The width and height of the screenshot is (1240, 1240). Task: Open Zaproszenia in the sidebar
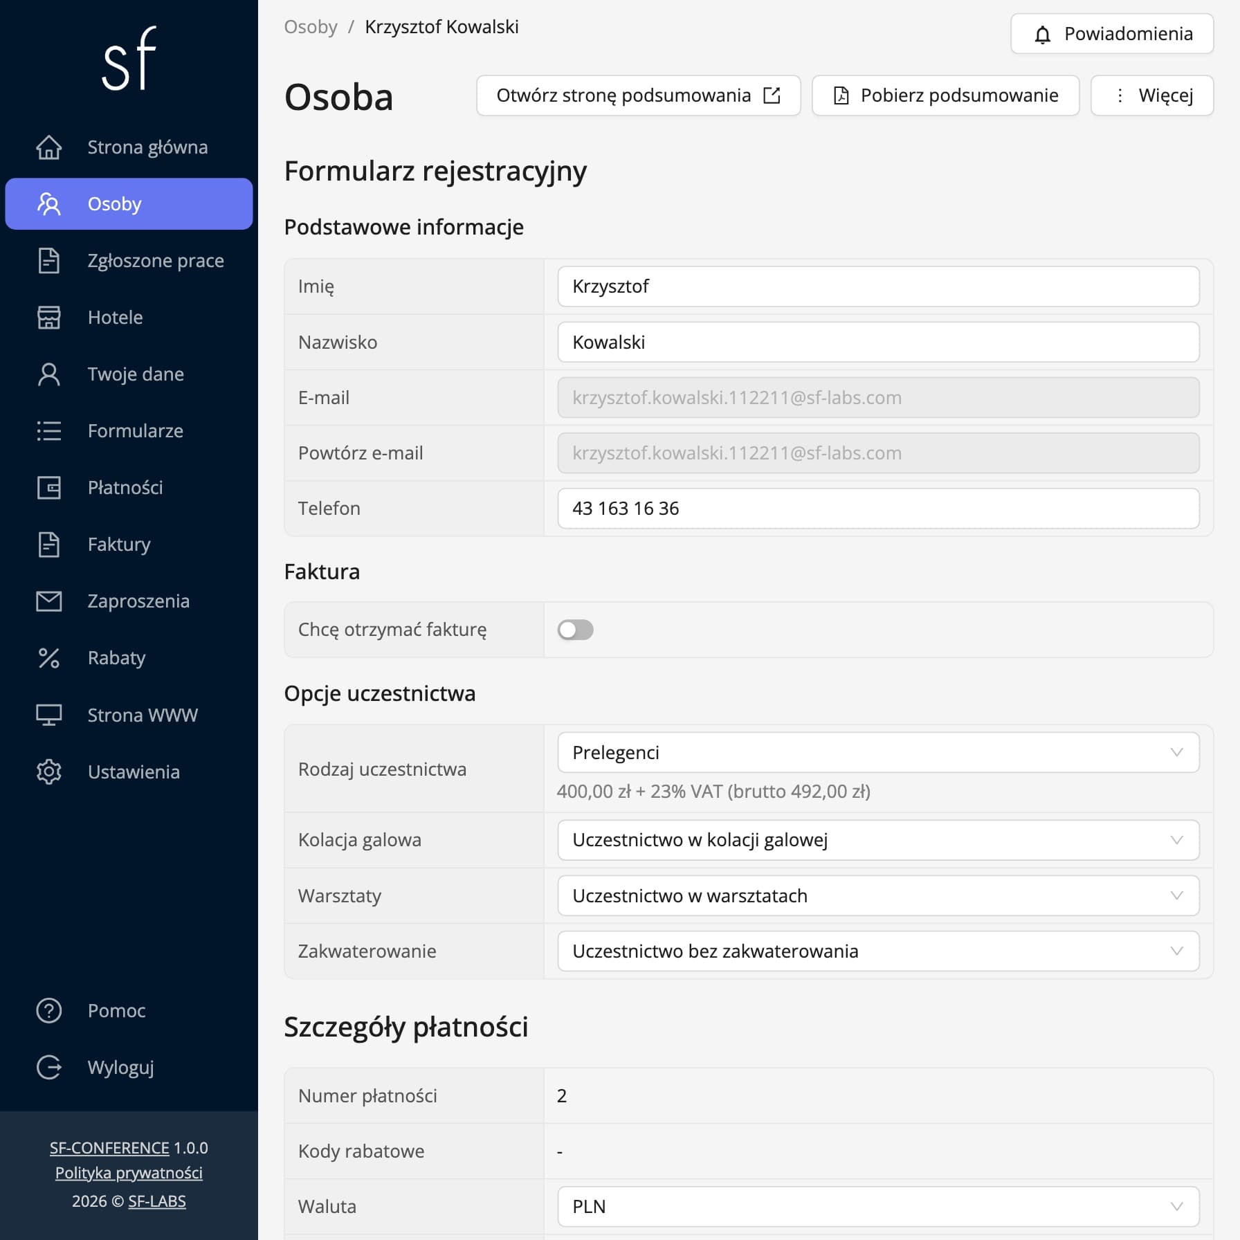point(129,601)
